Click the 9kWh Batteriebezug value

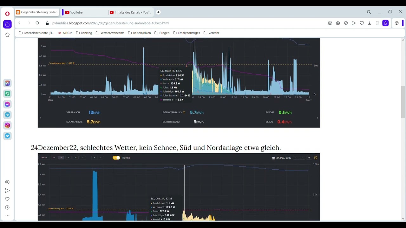click(199, 122)
